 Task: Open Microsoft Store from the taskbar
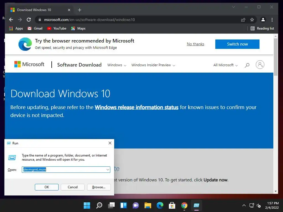click(172, 205)
